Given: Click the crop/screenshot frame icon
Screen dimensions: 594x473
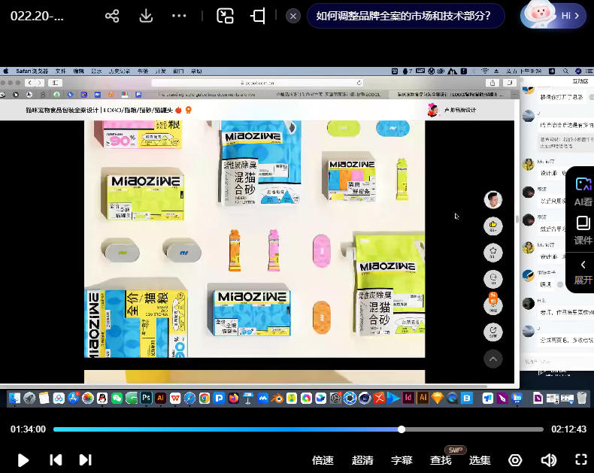Looking at the screenshot, I should tap(258, 16).
